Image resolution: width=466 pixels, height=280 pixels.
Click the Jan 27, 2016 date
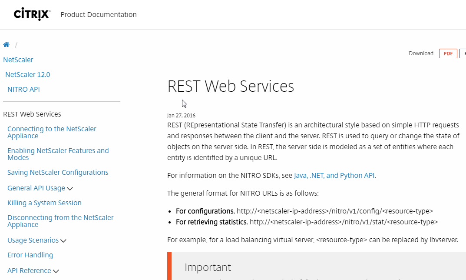(181, 116)
